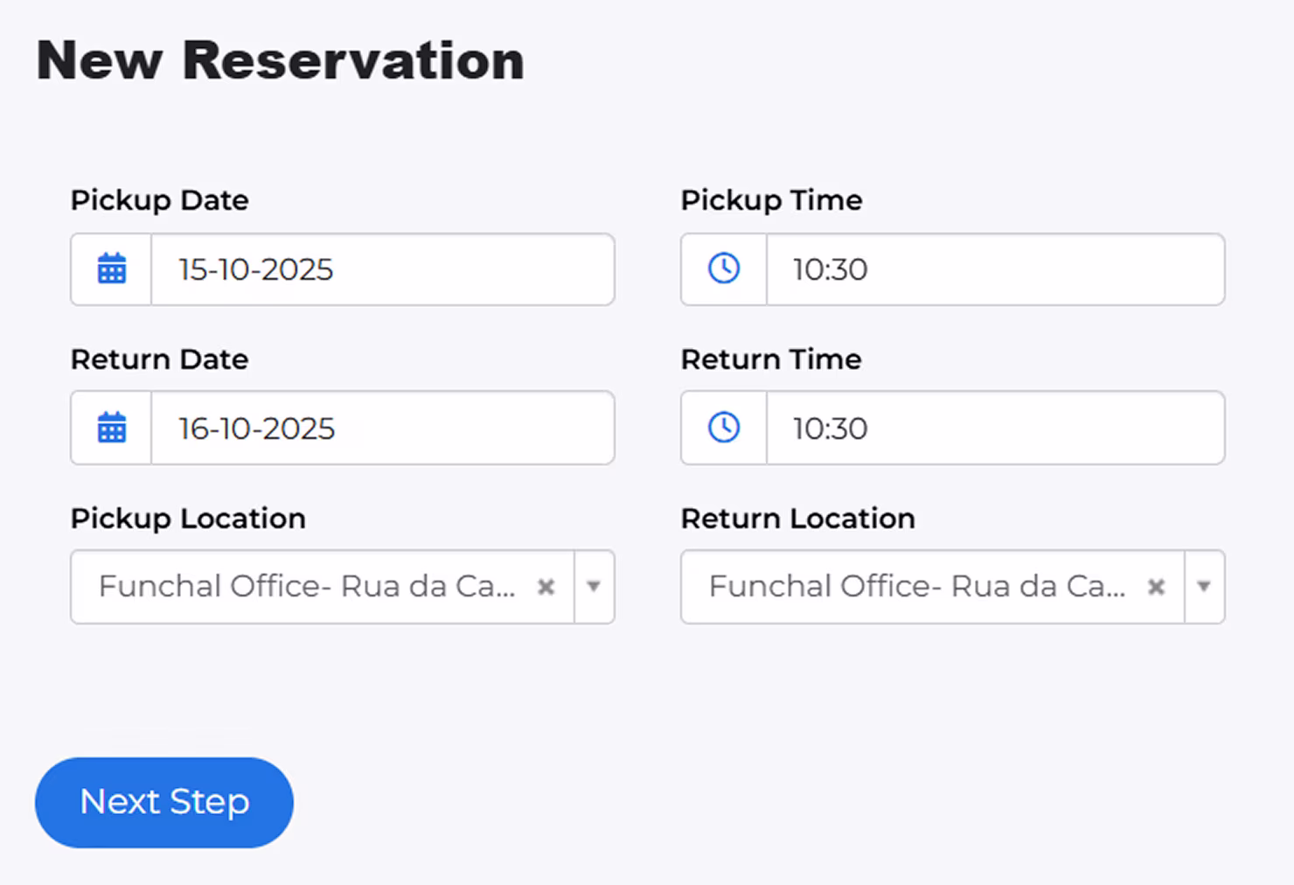The image size is (1294, 885).
Task: Click the Pickup Date calendar icon
Action: coord(112,269)
